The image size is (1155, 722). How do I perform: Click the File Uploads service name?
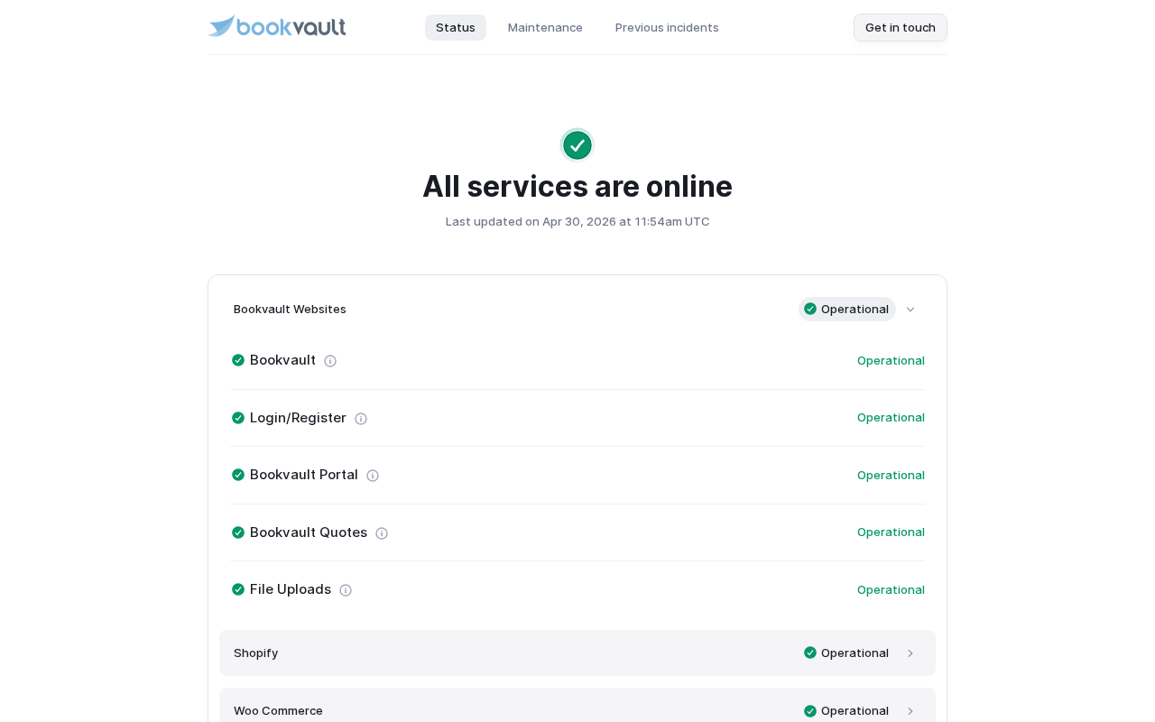291,589
